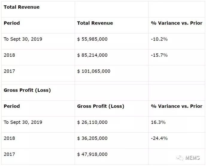The height and width of the screenshot is (166, 206).
Task: Click the Total Revenue section title
Action: [x=22, y=7]
